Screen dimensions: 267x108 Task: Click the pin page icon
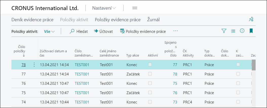[x=251, y=19]
